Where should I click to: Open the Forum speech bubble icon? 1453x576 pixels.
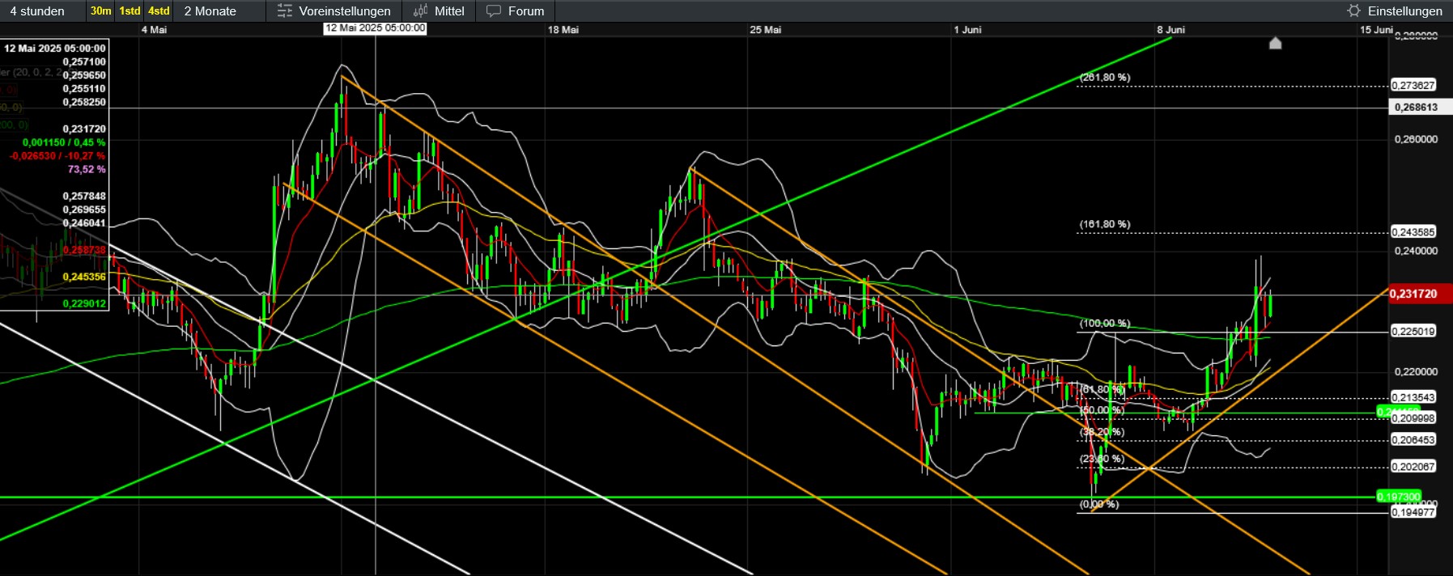point(494,11)
